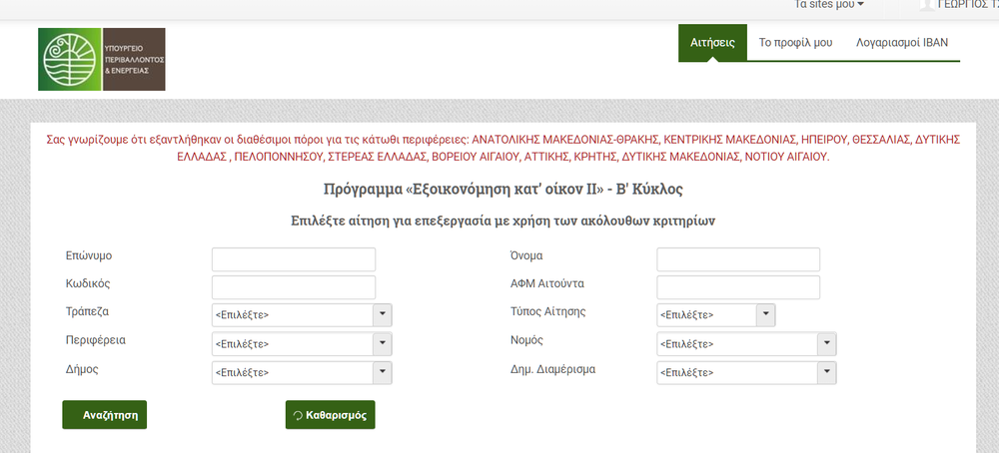The image size is (999, 453).
Task: Open the Τα sites μου menu
Action: pyautogui.click(x=828, y=5)
